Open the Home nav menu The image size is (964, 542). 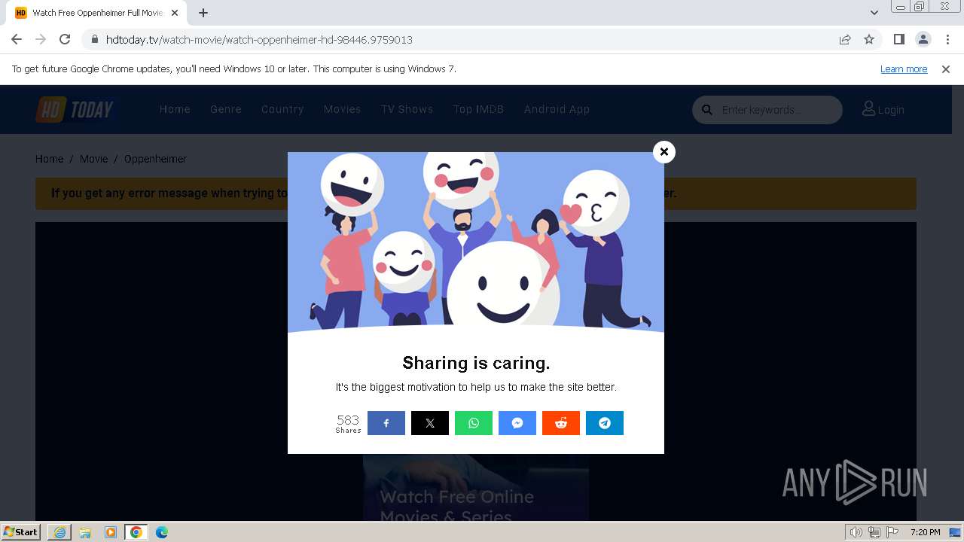[175, 109]
